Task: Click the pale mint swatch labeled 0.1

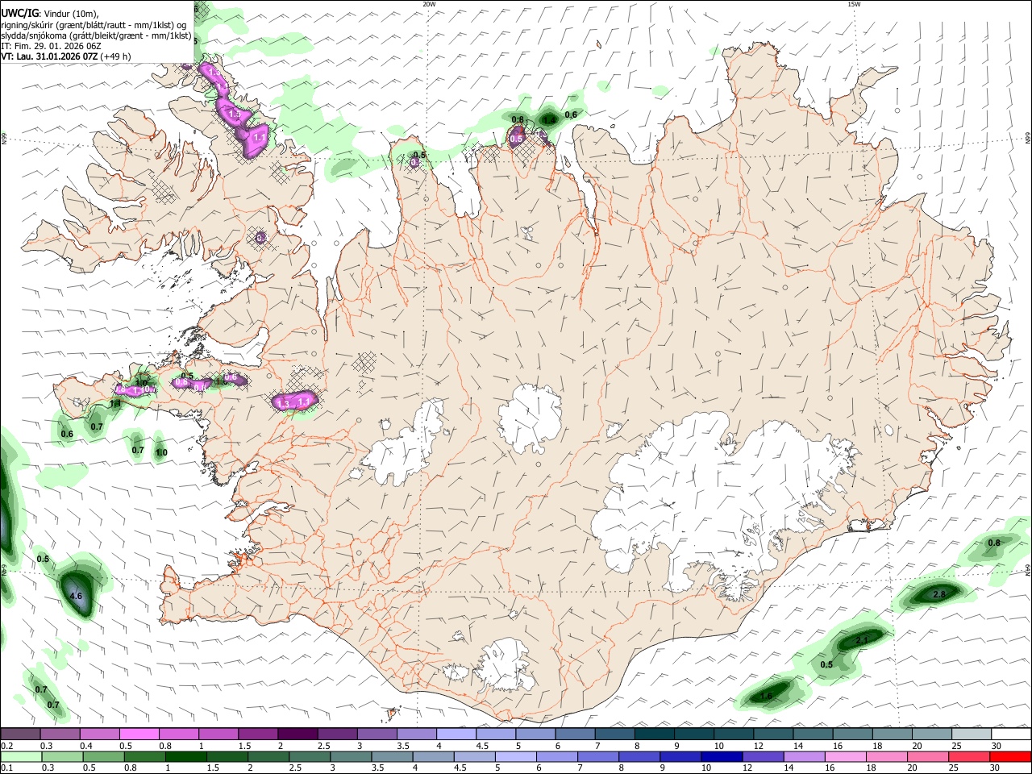Action: (21, 756)
